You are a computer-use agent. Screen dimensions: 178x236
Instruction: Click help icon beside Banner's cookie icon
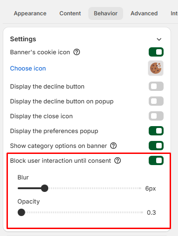[x=77, y=52]
